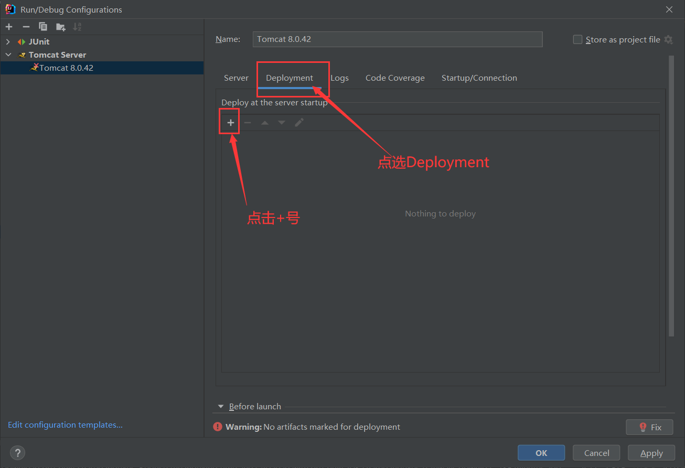This screenshot has width=685, height=468.
Task: Click 'No artifacts marked for deployment' warning text
Action: click(332, 427)
